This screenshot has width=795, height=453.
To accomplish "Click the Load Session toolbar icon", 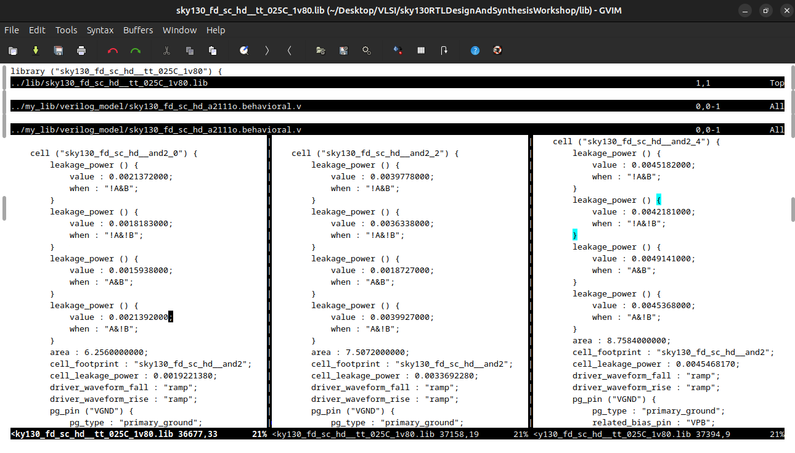I will (x=320, y=51).
